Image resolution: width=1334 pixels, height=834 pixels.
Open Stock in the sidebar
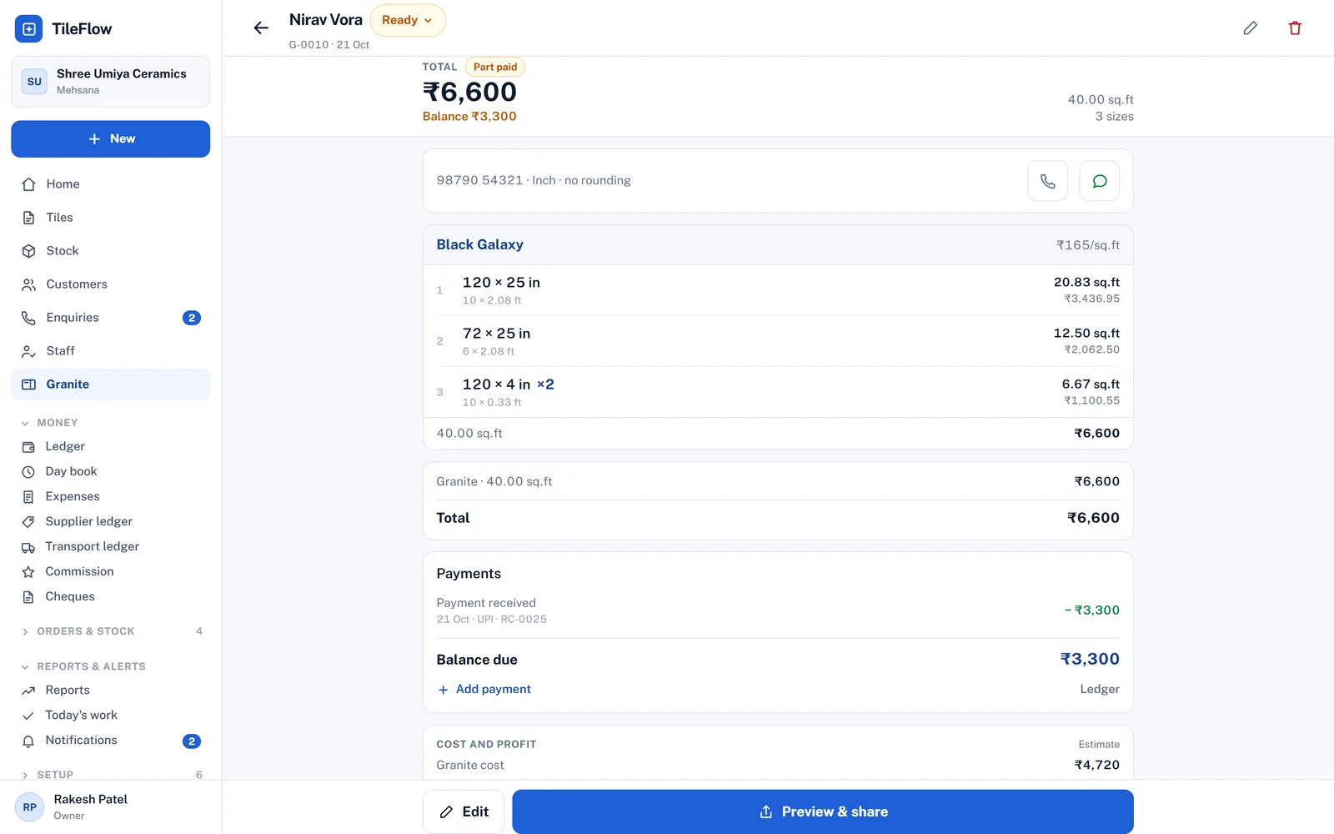point(110,251)
